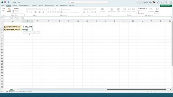Click the Format cells icon
The width and height of the screenshot is (173, 97).
[x=134, y=9]
